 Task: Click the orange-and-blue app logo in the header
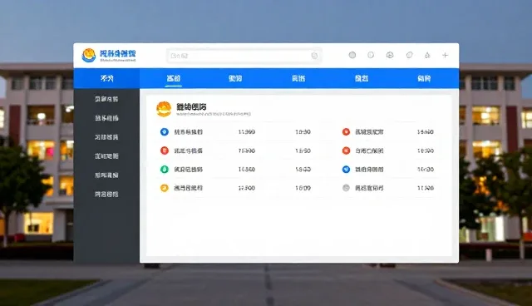(x=89, y=56)
